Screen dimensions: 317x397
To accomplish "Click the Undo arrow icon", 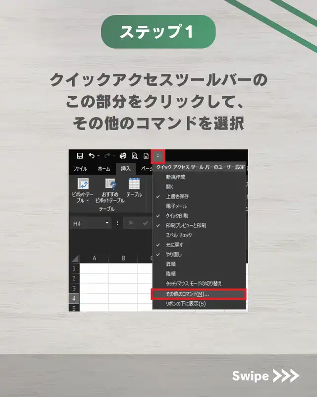I will point(91,156).
